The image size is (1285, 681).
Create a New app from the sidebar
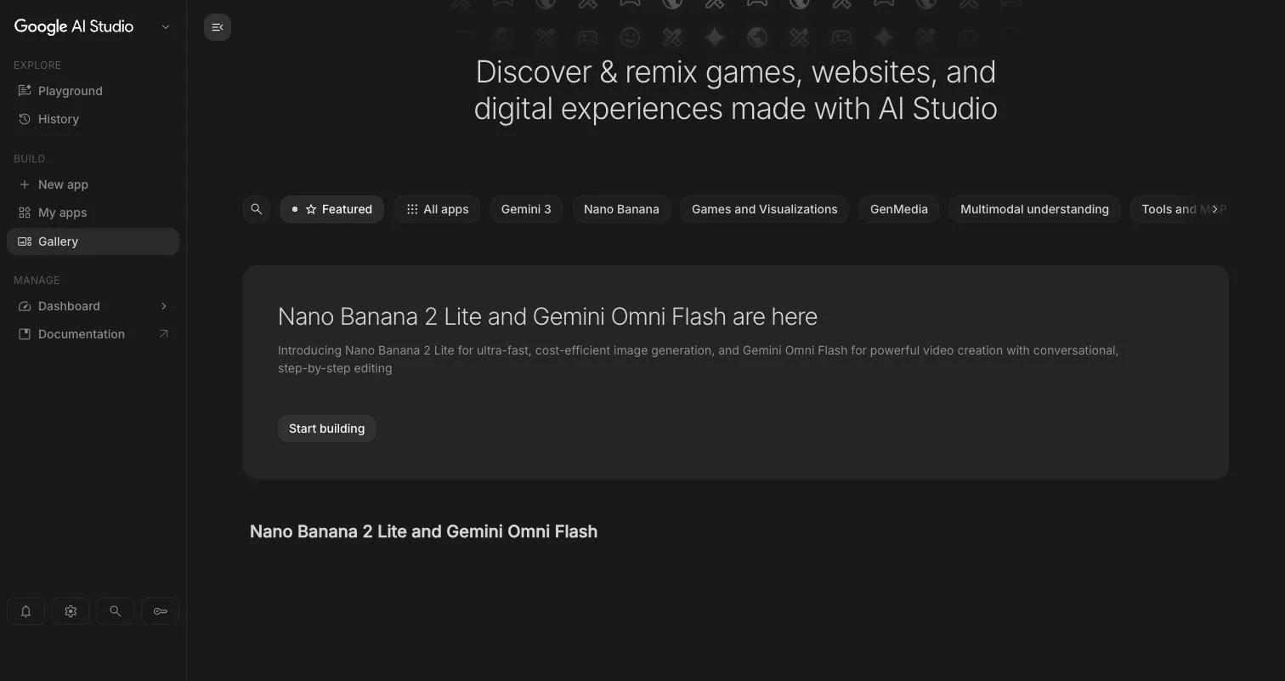[93, 184]
